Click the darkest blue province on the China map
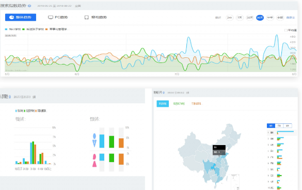The height and width of the screenshot is (190, 302). pyautogui.click(x=213, y=167)
